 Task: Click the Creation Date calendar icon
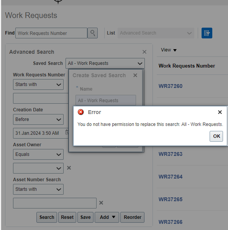(67, 132)
